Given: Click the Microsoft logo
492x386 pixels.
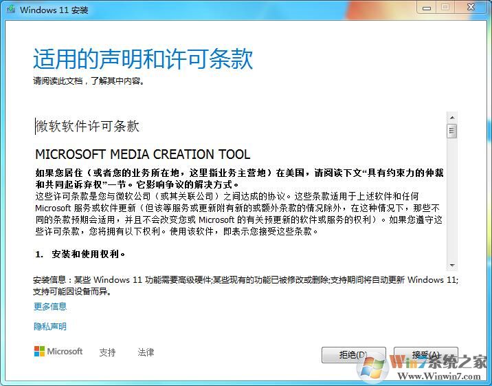Looking at the screenshot, I should click(x=58, y=352).
